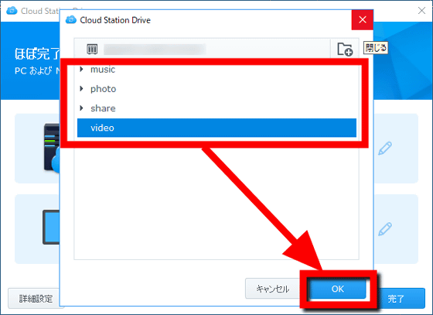
Task: Click the OK button
Action: click(337, 289)
